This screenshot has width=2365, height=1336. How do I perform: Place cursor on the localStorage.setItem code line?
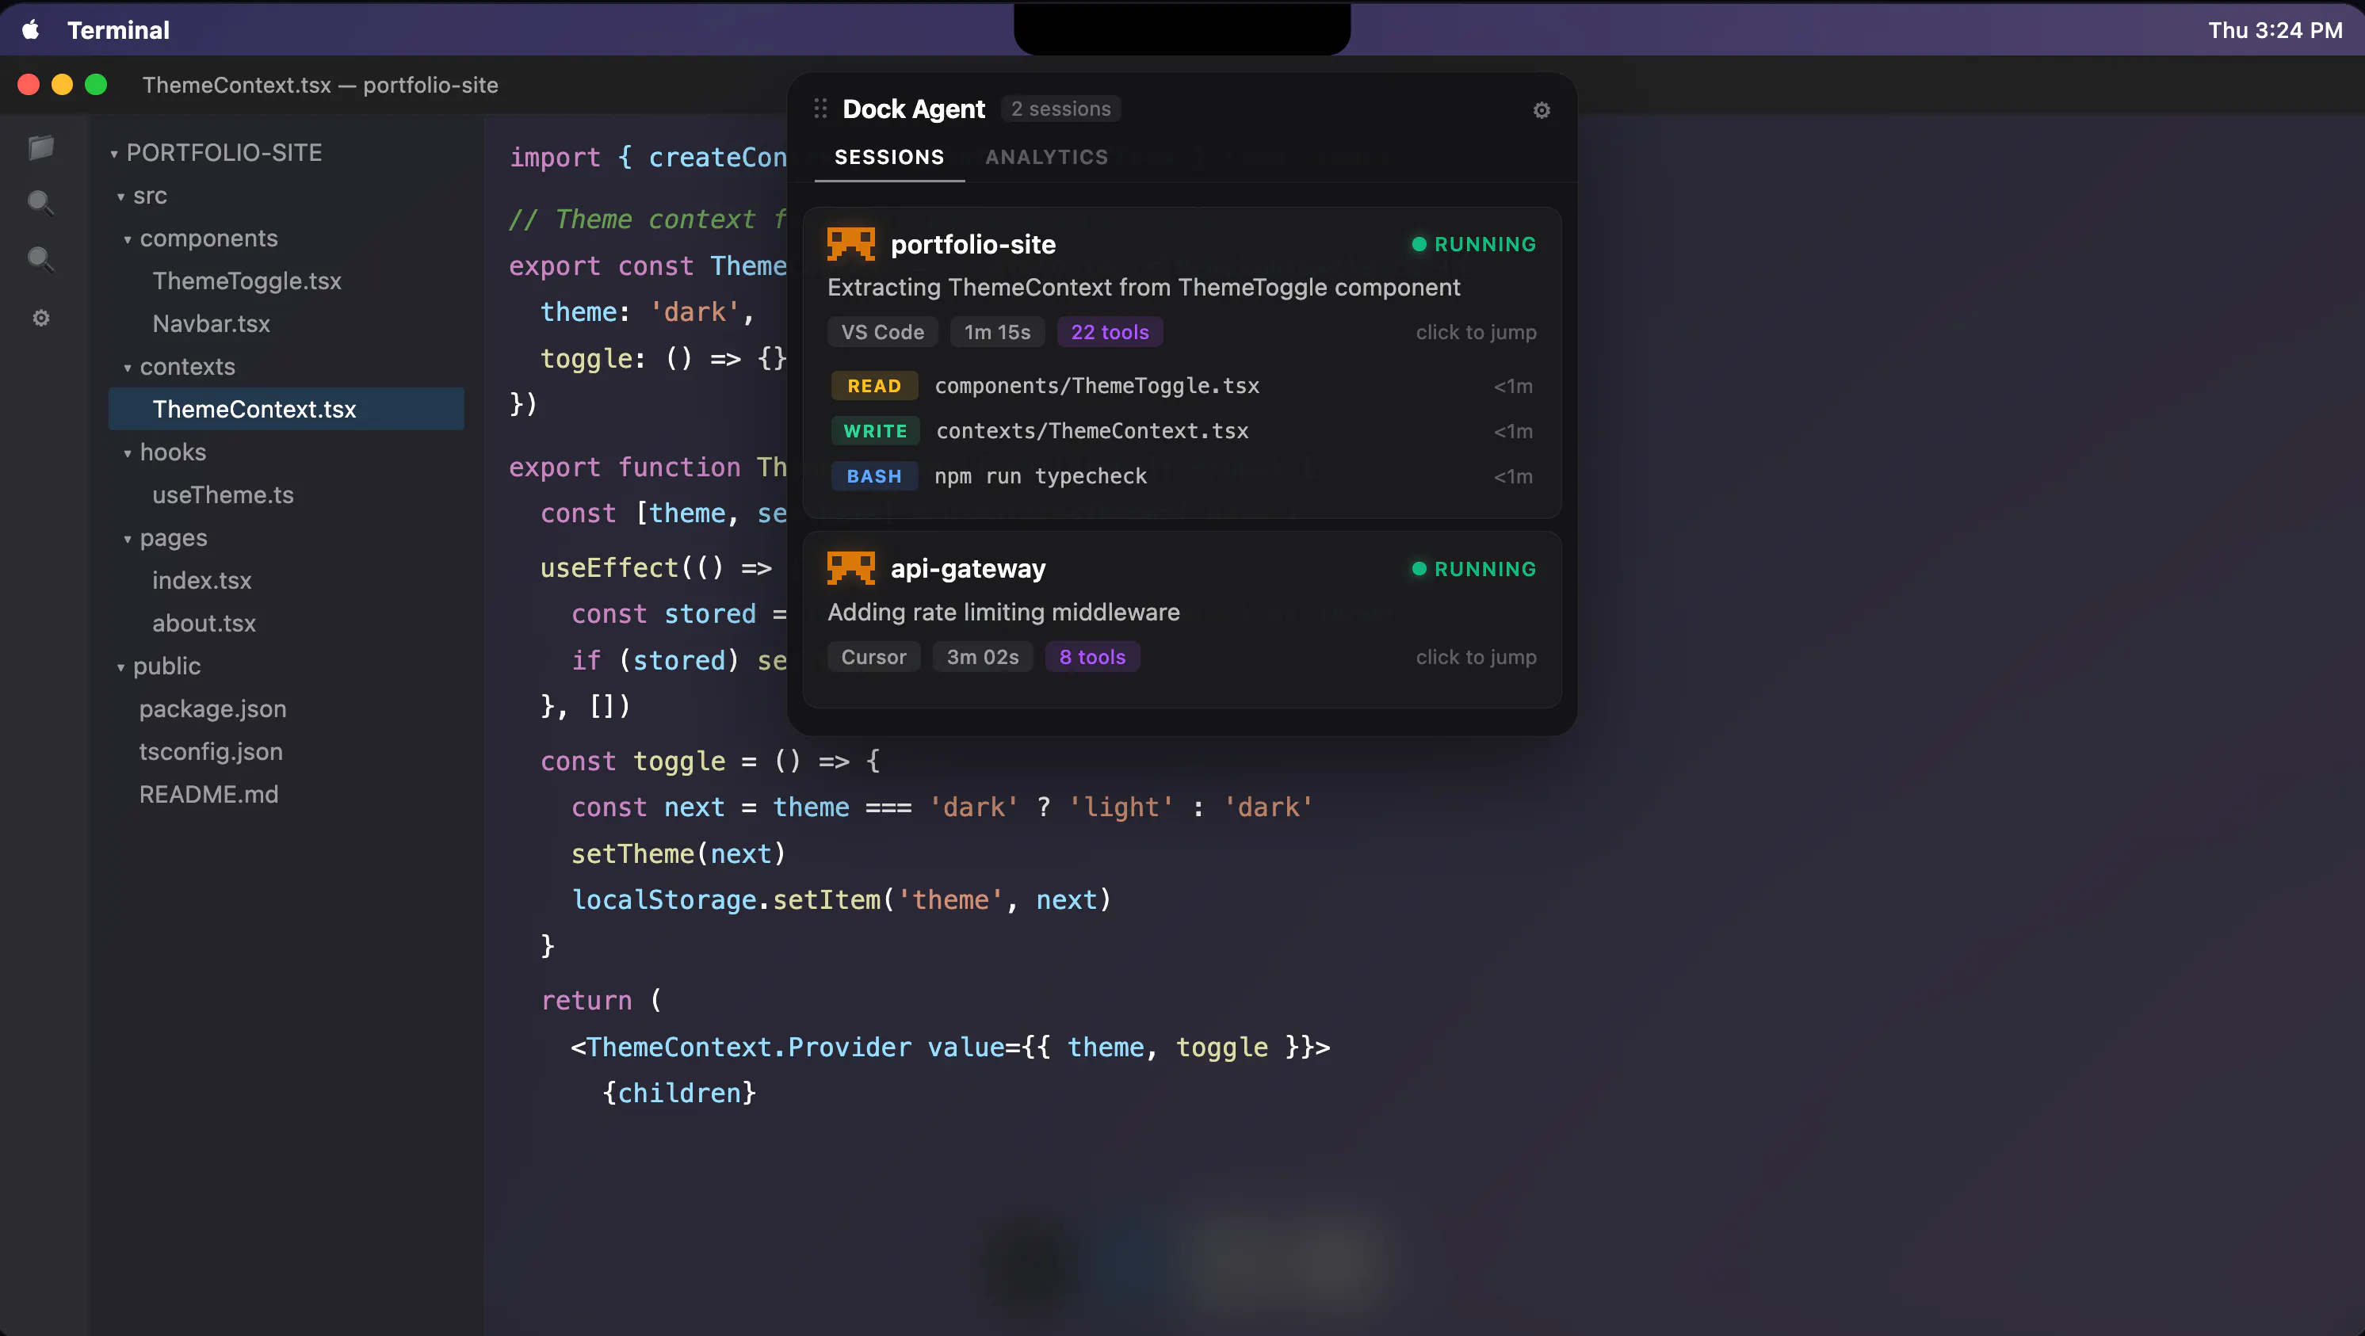tap(841, 900)
